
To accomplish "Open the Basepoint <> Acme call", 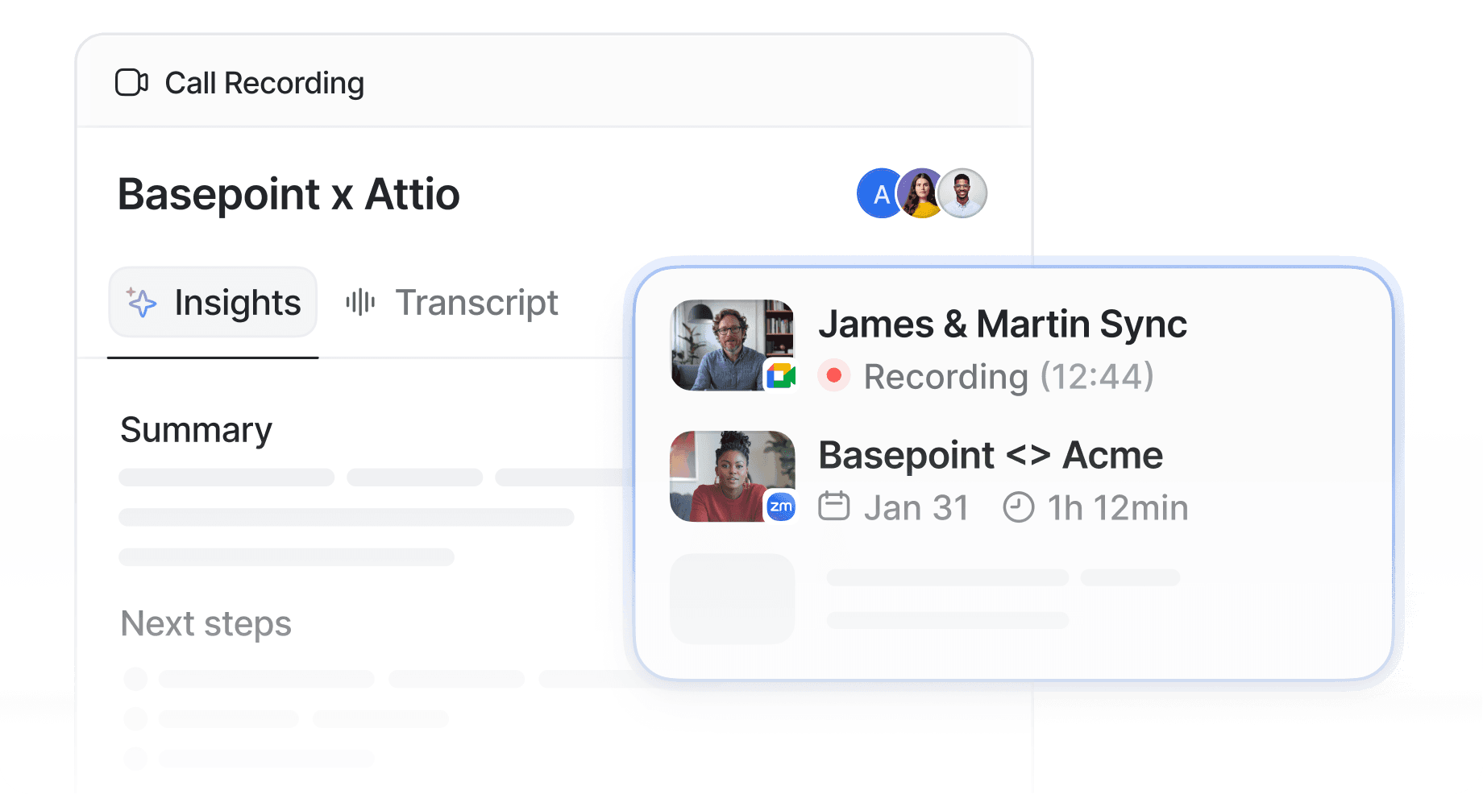I will 990,456.
